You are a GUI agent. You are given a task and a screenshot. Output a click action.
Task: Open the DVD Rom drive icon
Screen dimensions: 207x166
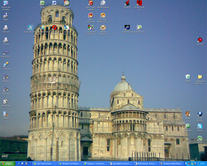click(x=6, y=29)
